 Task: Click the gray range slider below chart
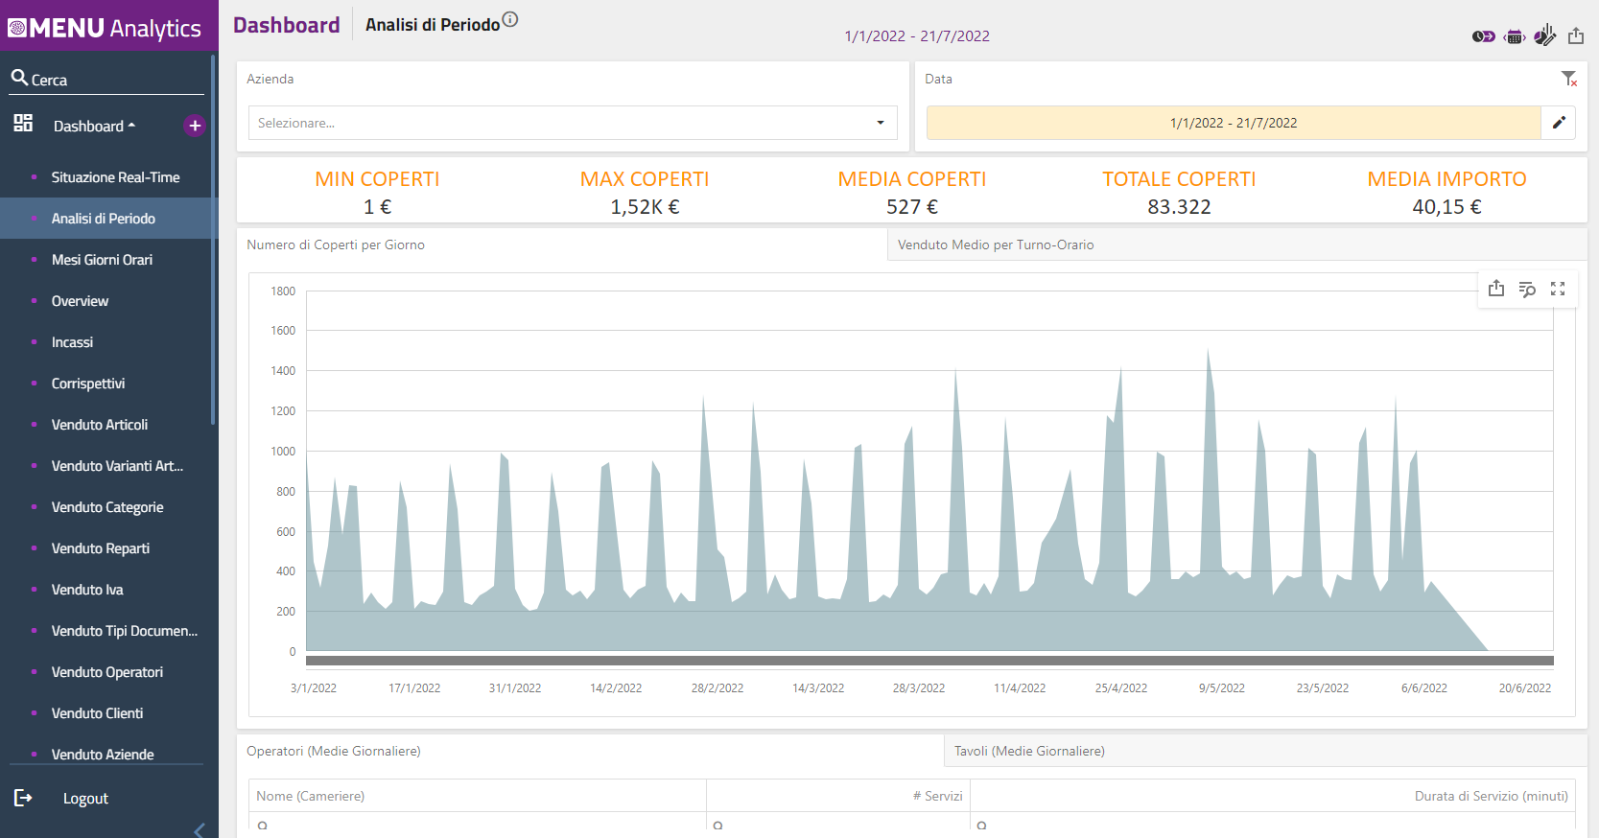(929, 661)
